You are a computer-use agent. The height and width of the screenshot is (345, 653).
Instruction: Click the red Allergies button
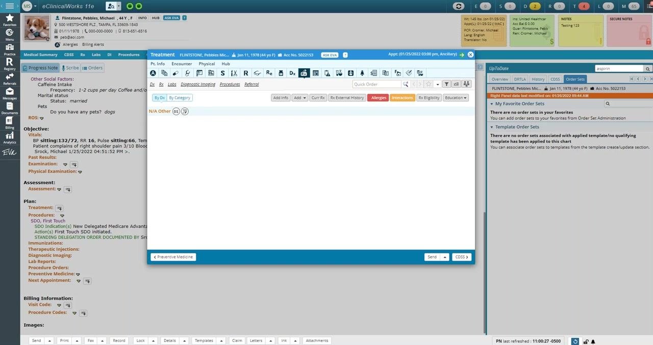click(x=378, y=98)
